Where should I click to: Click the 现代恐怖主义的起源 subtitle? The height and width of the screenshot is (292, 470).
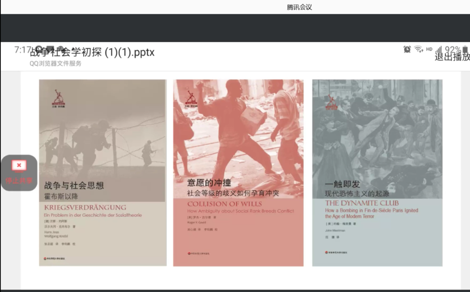coord(357,194)
